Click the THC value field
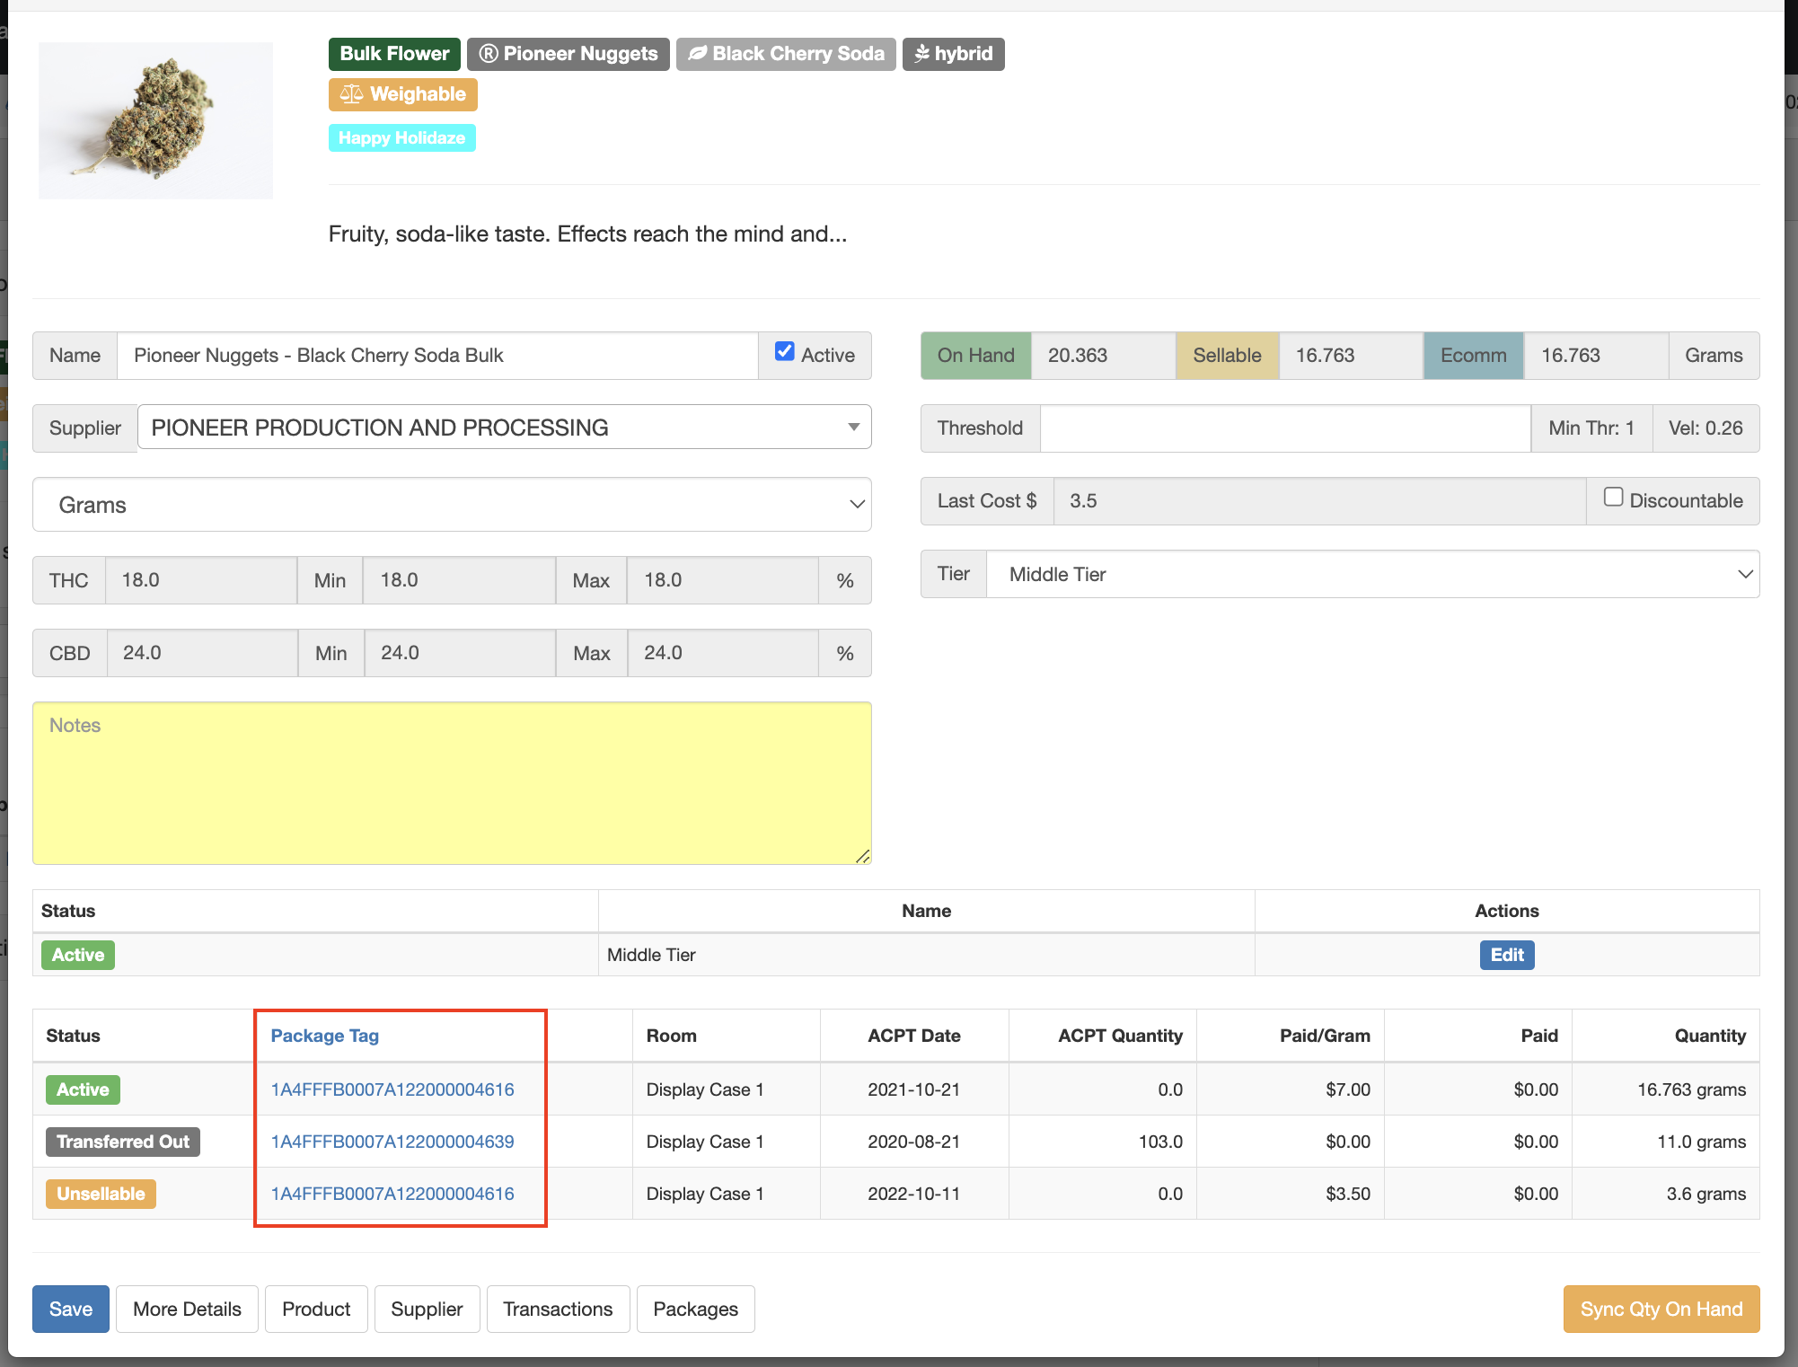Viewport: 1798px width, 1367px height. click(201, 580)
